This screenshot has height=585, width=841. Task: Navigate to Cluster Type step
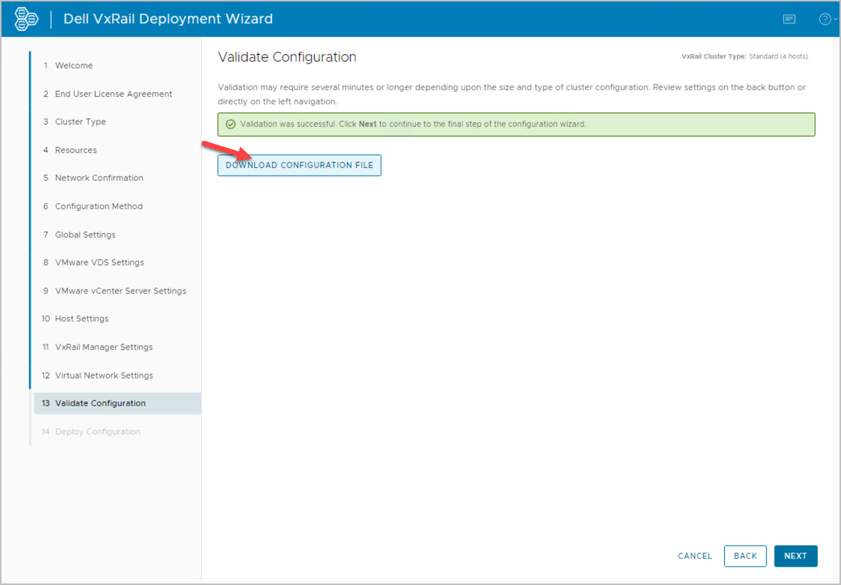click(x=80, y=122)
